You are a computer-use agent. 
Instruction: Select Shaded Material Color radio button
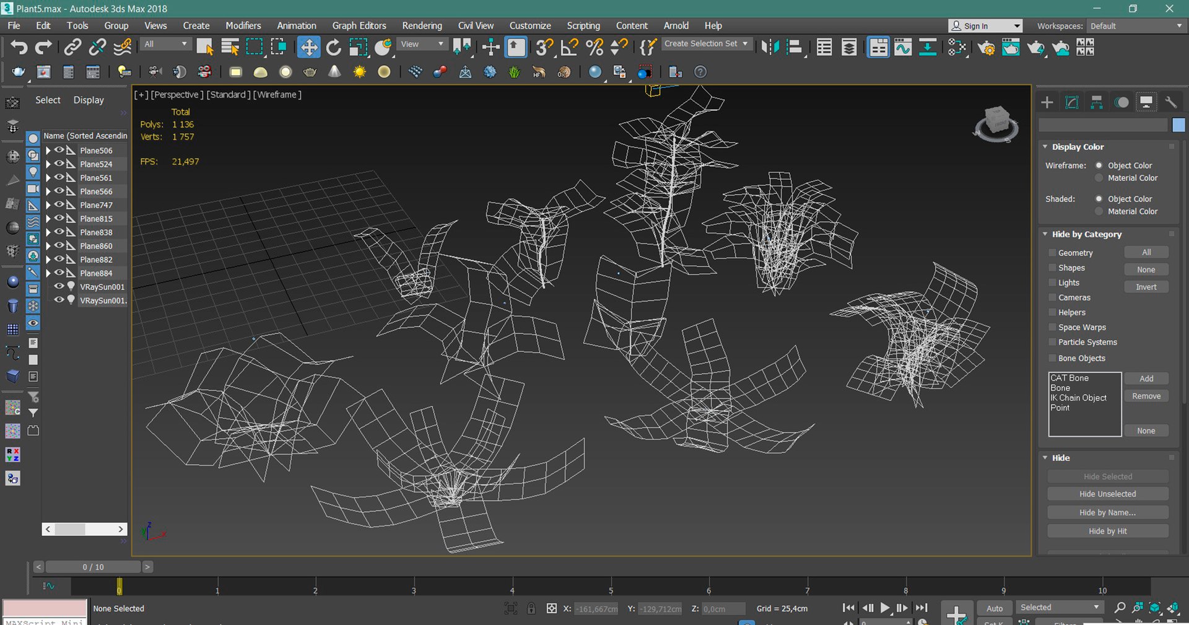1099,211
